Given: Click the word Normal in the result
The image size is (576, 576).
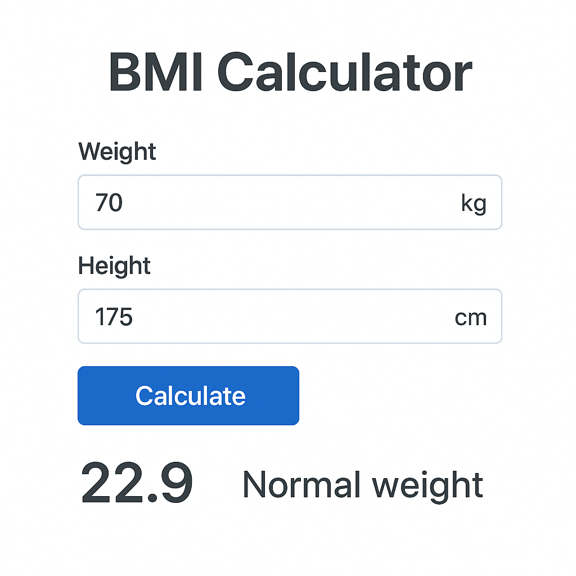Looking at the screenshot, I should click(301, 484).
